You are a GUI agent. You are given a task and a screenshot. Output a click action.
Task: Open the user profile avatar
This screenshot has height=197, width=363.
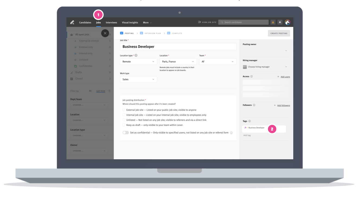pyautogui.click(x=287, y=22)
